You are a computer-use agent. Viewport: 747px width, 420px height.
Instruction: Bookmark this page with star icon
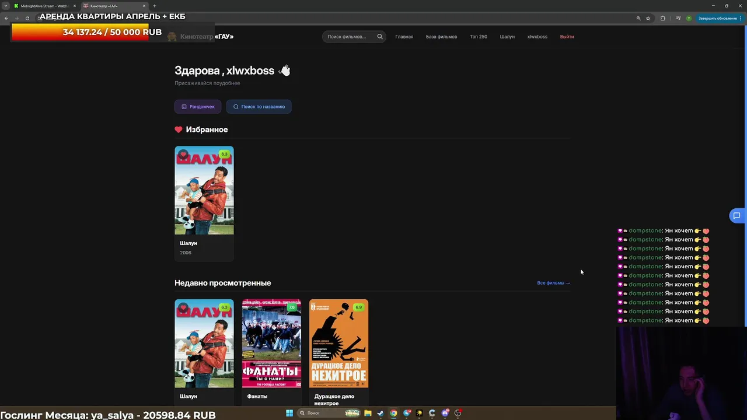(648, 18)
